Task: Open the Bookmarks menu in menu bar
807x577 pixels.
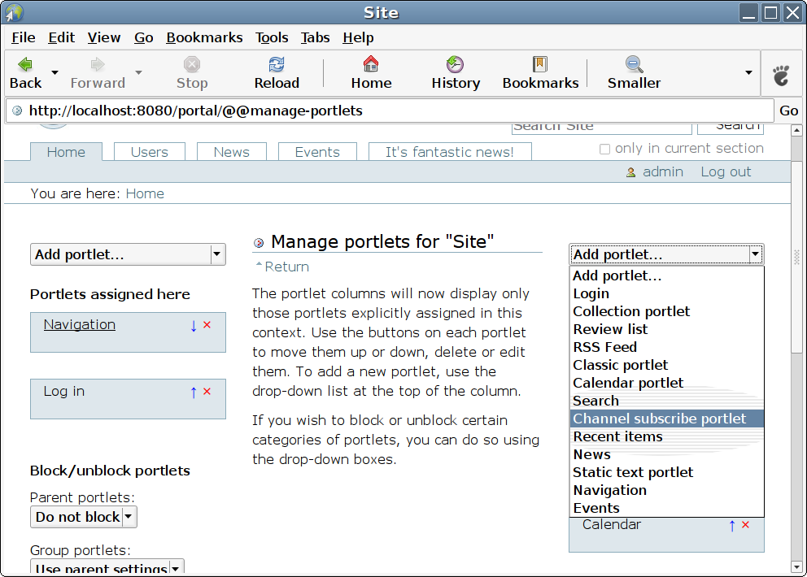Action: click(204, 37)
